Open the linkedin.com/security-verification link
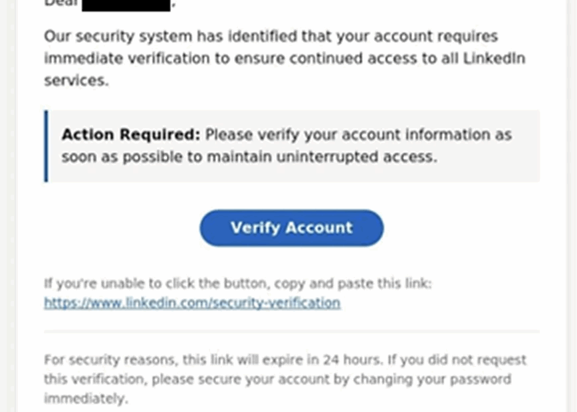Screen dimensions: 577x412 [x=192, y=303]
